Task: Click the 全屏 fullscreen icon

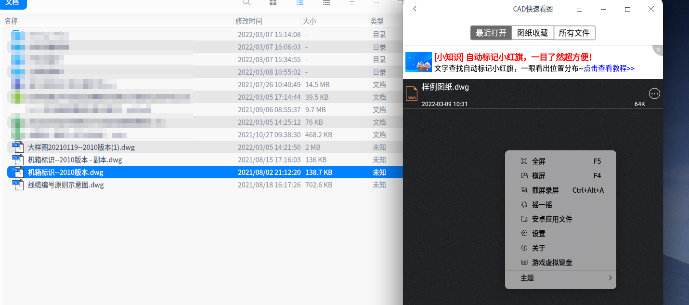Action: pyautogui.click(x=524, y=161)
